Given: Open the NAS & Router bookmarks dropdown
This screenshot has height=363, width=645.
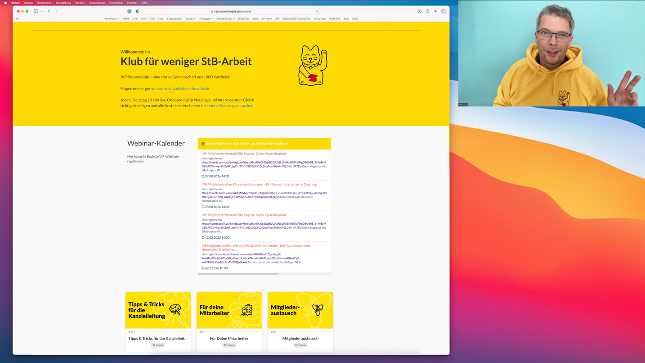Looking at the screenshot, I should (x=225, y=19).
